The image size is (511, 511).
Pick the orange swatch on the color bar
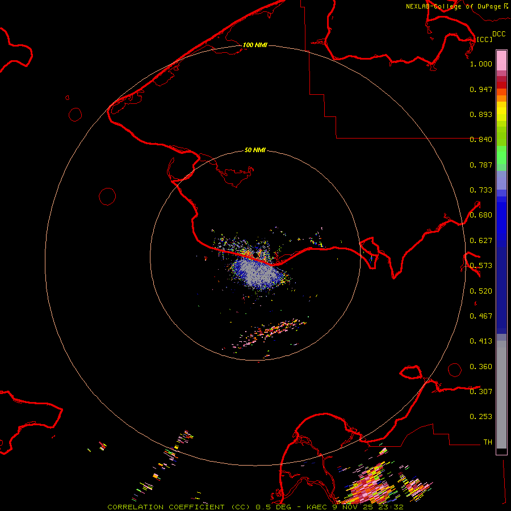pos(501,98)
